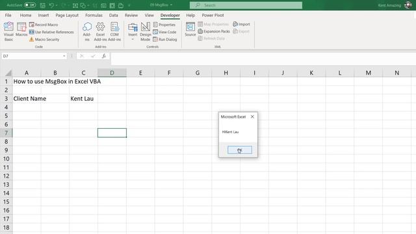416x234 pixels.
Task: Toggle Use Relative References
Action: pos(51,32)
